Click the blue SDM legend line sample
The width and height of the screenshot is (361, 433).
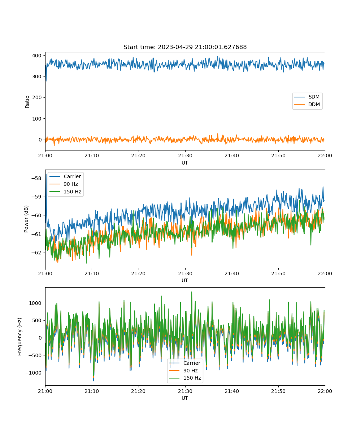(300, 97)
